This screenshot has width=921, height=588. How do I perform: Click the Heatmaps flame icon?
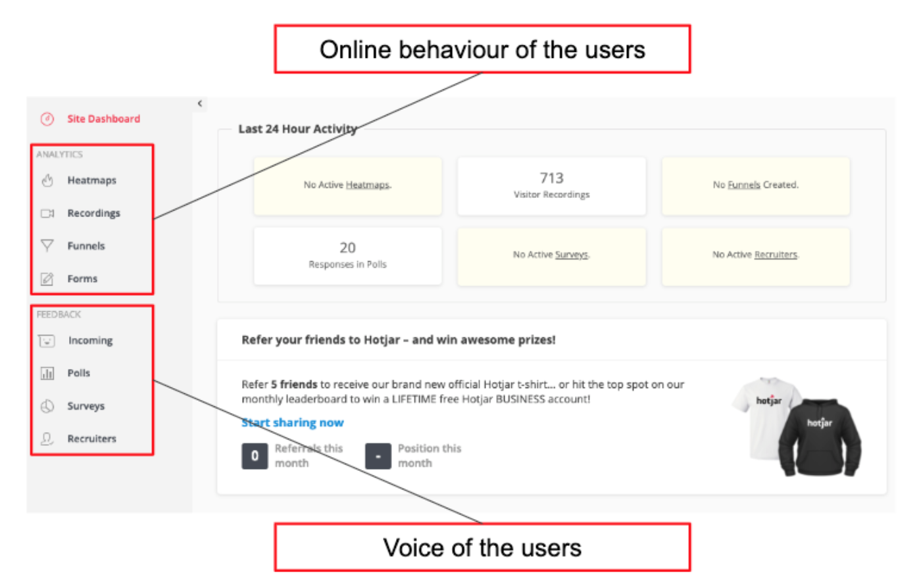[47, 180]
